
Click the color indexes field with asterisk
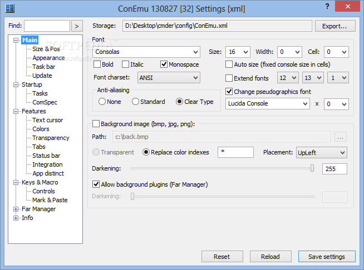click(x=235, y=152)
